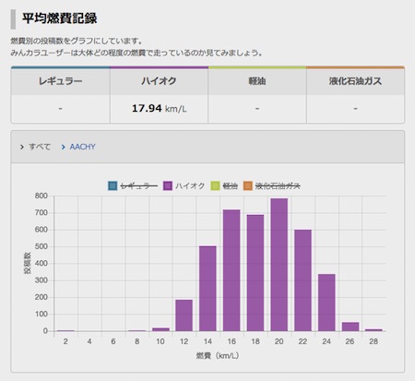Click the bar at 22 km/L

pos(302,280)
